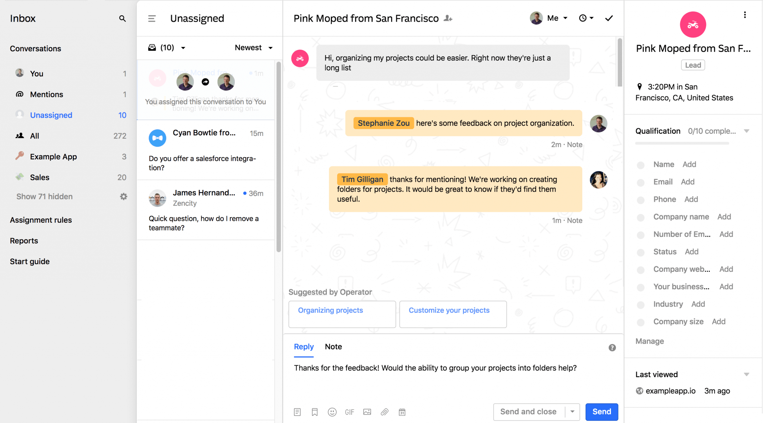
Task: Switch to the Note tab in the composer
Action: (x=333, y=347)
